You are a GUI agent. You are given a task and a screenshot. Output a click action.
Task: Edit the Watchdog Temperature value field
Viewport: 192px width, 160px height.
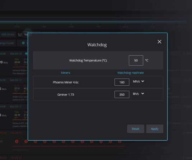(x=136, y=60)
